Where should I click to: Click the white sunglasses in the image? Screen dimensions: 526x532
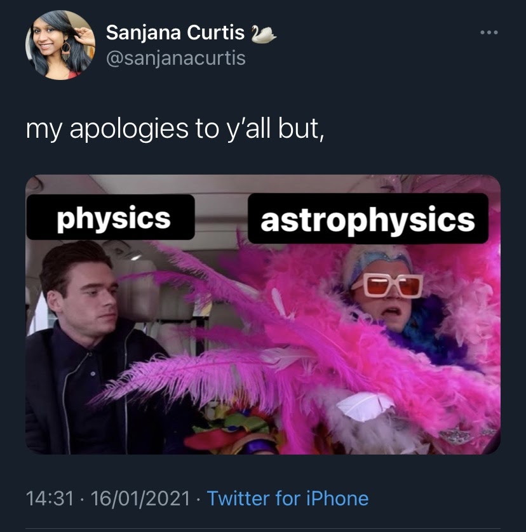(x=388, y=286)
